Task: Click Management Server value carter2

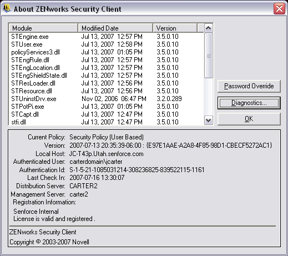Action: [79, 194]
